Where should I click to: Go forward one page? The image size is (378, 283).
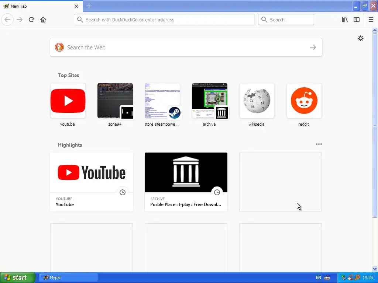pyautogui.click(x=20, y=20)
